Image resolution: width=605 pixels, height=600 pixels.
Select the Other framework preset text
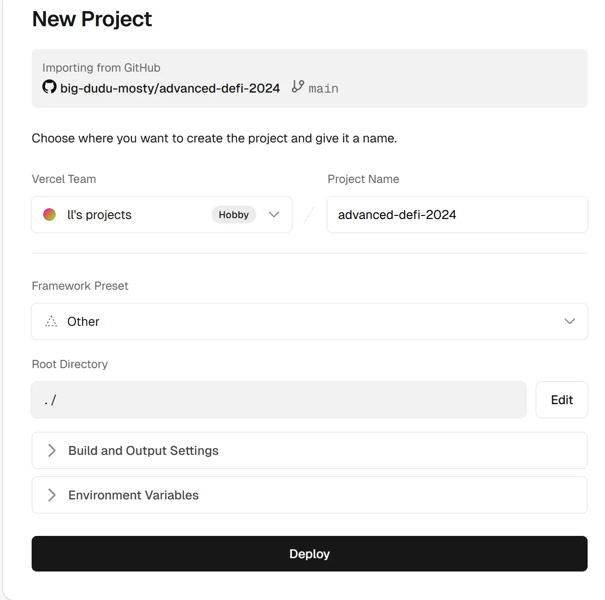[x=83, y=321]
